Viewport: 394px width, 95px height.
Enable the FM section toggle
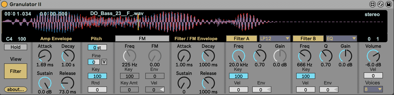coord(142,38)
